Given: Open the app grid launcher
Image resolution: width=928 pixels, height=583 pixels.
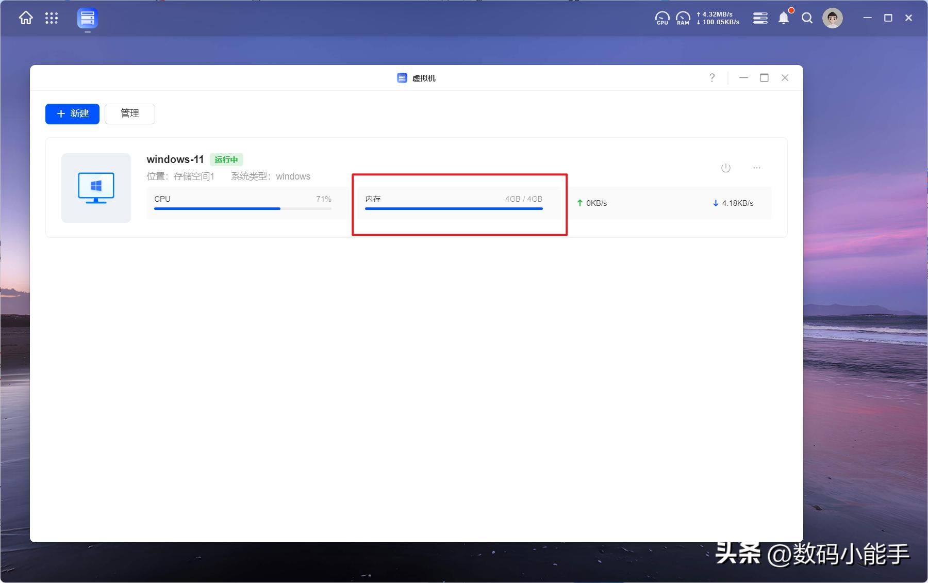Looking at the screenshot, I should [x=52, y=19].
